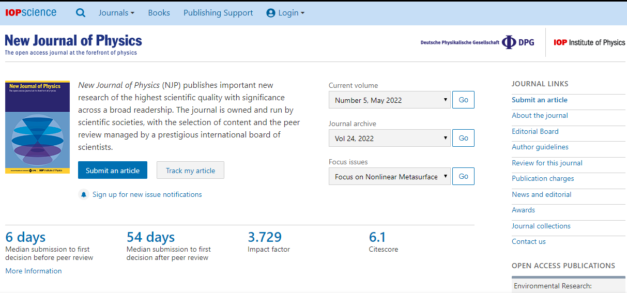
Task: Open the More Information link
Action: coord(34,271)
